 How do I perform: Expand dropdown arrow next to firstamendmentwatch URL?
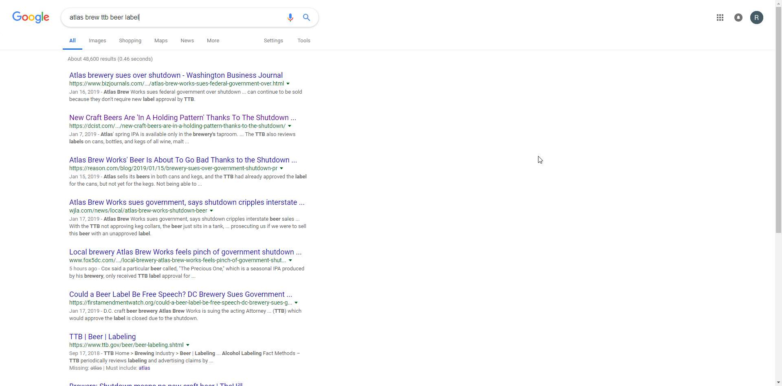[x=296, y=303]
